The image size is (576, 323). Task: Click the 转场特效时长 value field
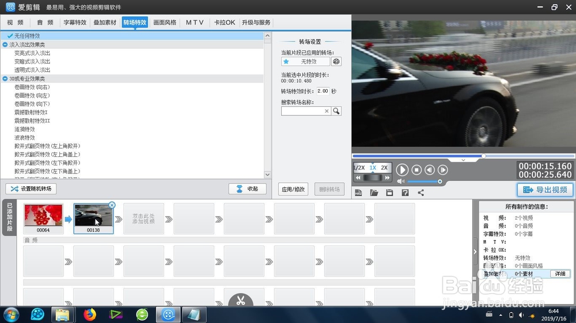click(323, 91)
